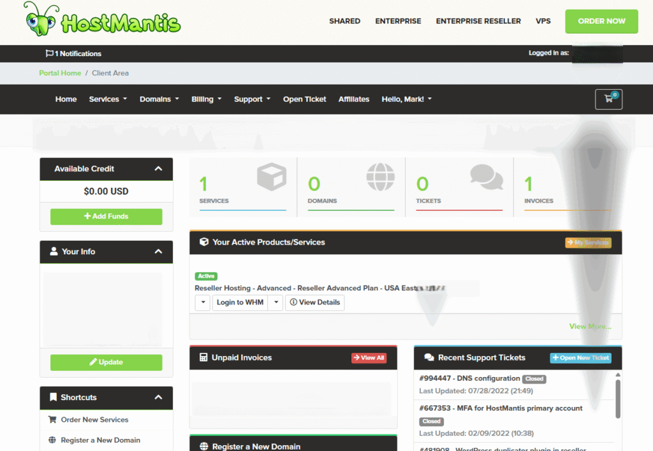Select Affiliates in the navigation bar
This screenshot has height=451, width=653.
point(353,99)
